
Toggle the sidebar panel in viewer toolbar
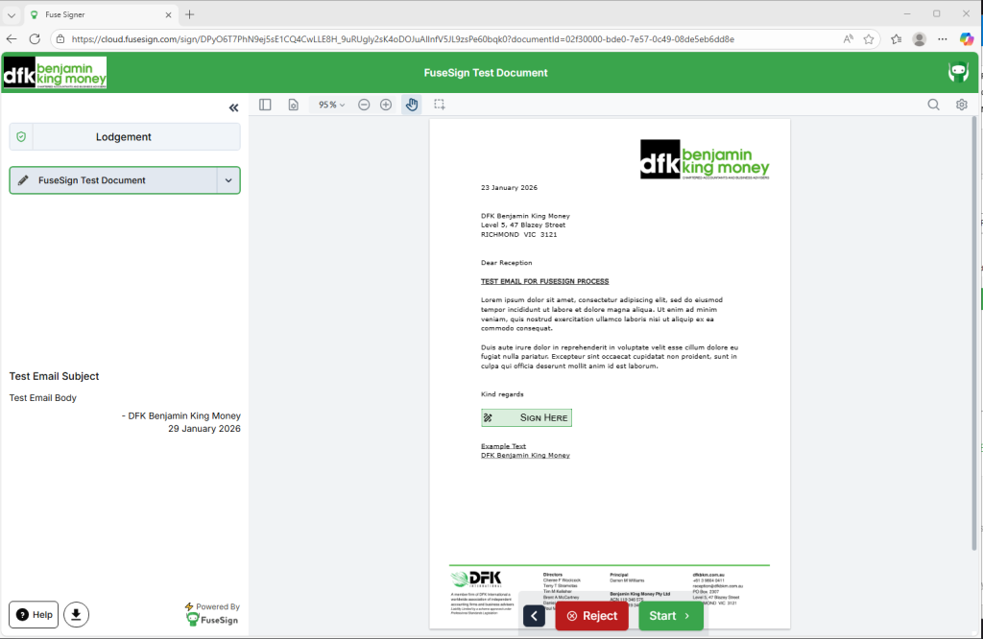[x=266, y=105]
